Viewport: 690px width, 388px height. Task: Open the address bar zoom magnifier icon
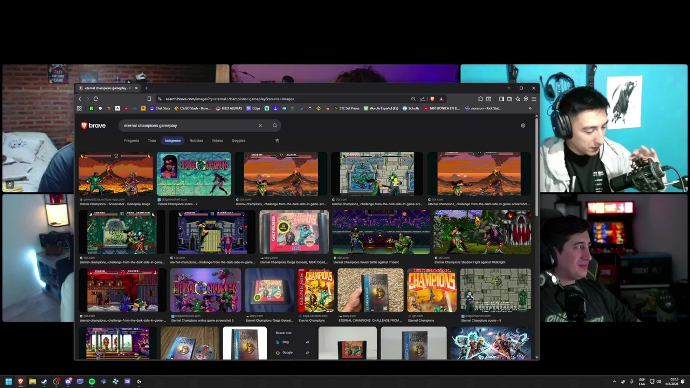413,99
